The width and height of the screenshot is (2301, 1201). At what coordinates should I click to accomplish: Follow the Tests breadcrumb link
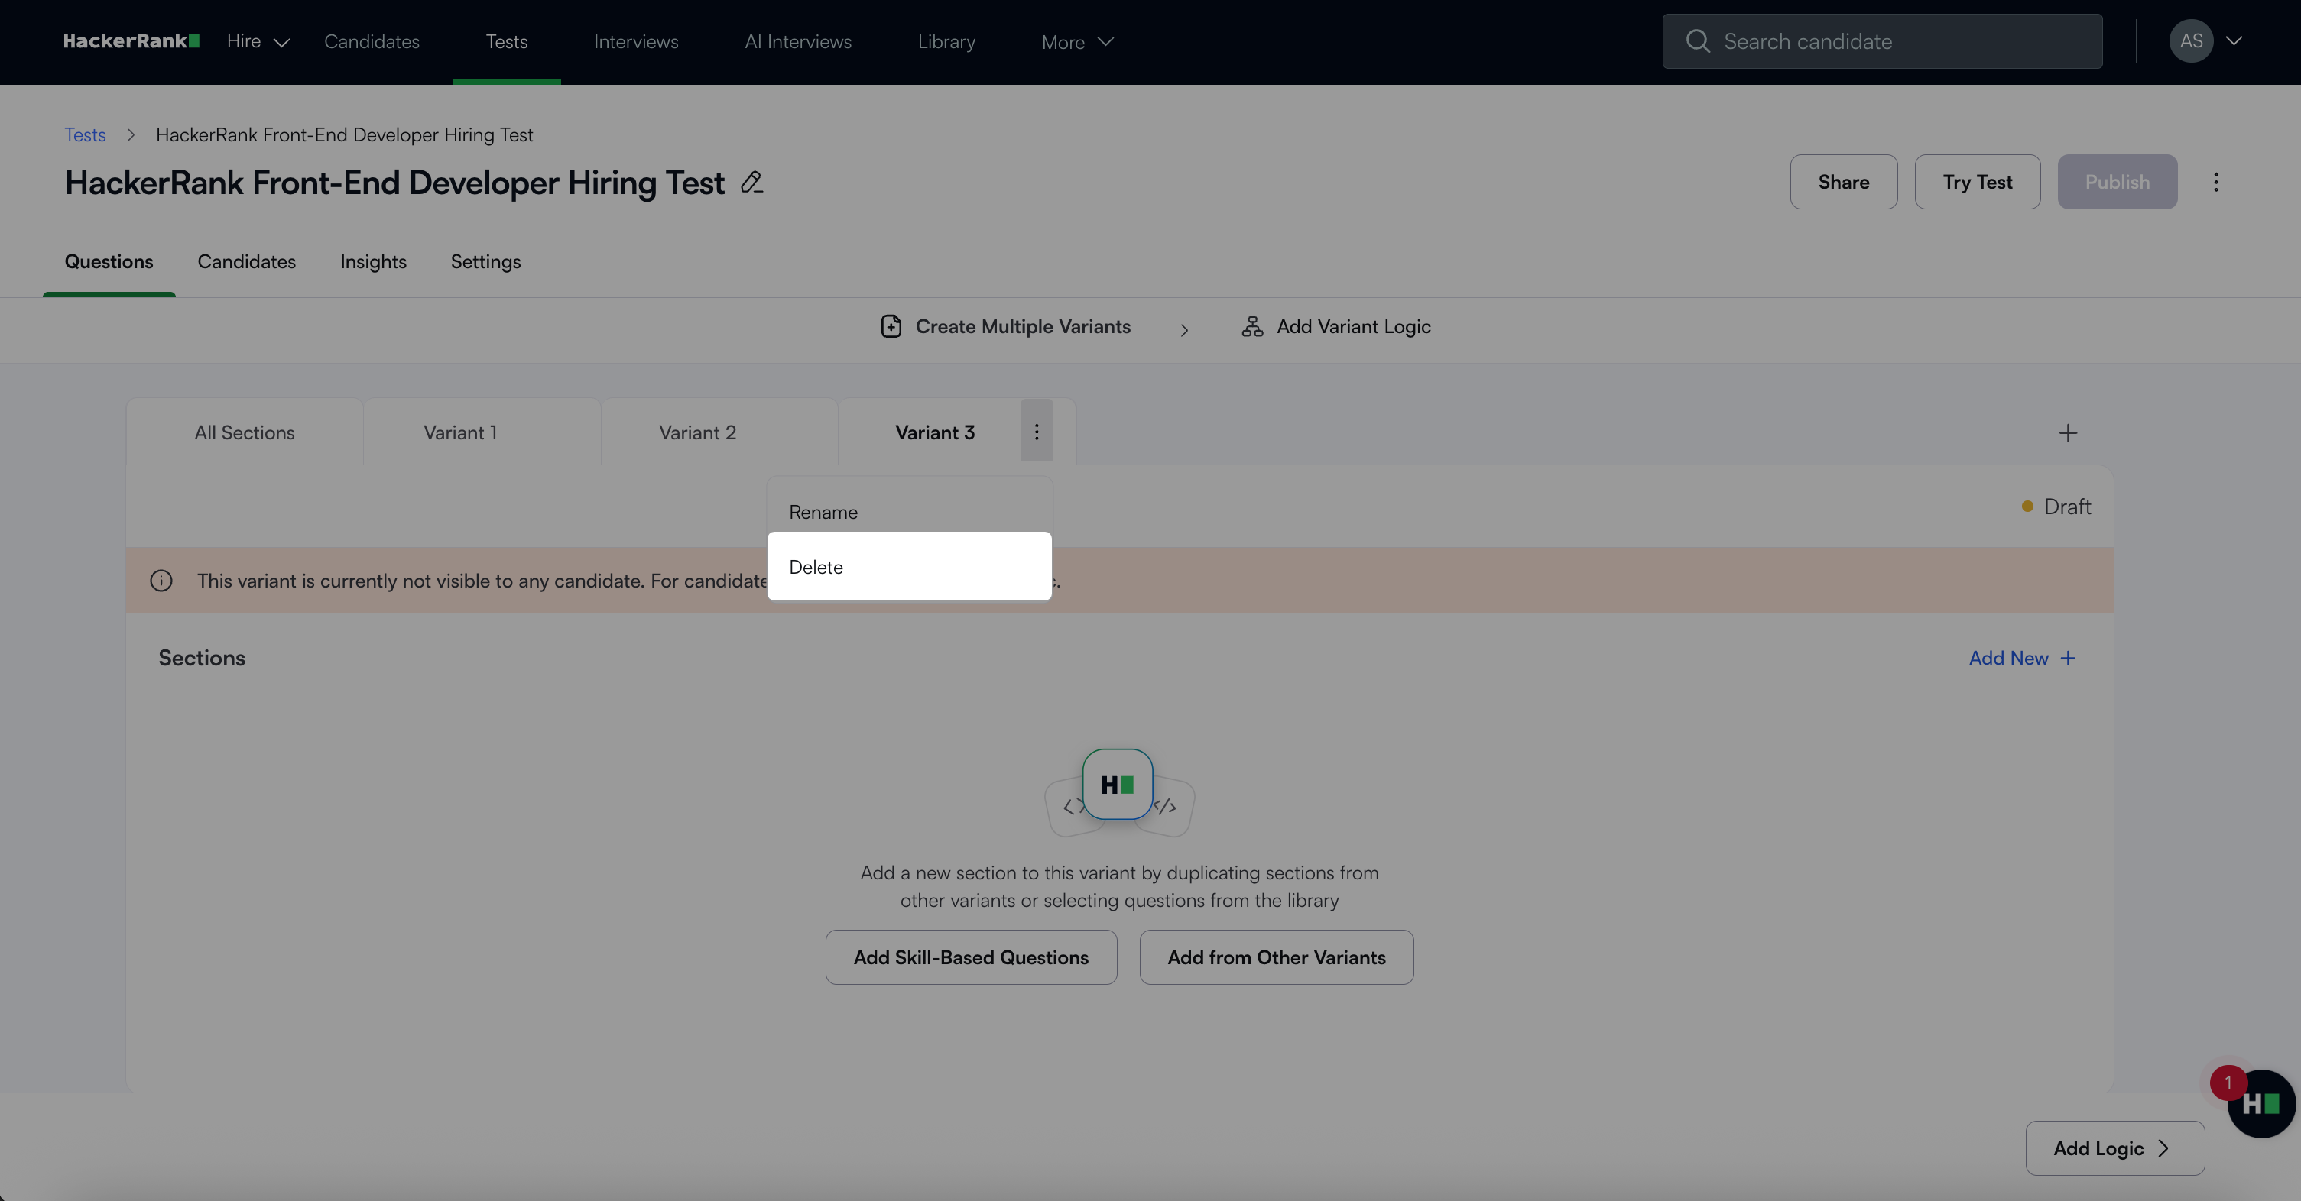point(85,134)
